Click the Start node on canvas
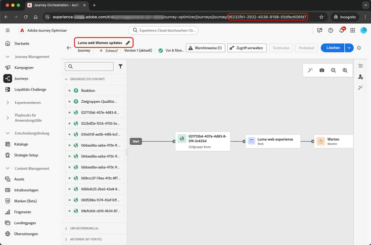371x245 pixels. (x=136, y=141)
